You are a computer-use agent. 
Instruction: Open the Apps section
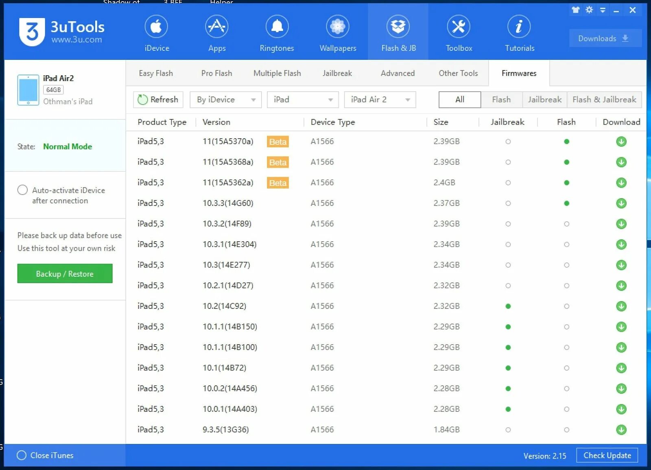coord(217,34)
